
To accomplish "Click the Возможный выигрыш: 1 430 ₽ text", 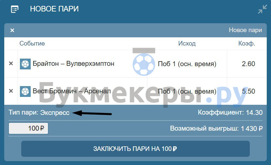I will (x=216, y=129).
